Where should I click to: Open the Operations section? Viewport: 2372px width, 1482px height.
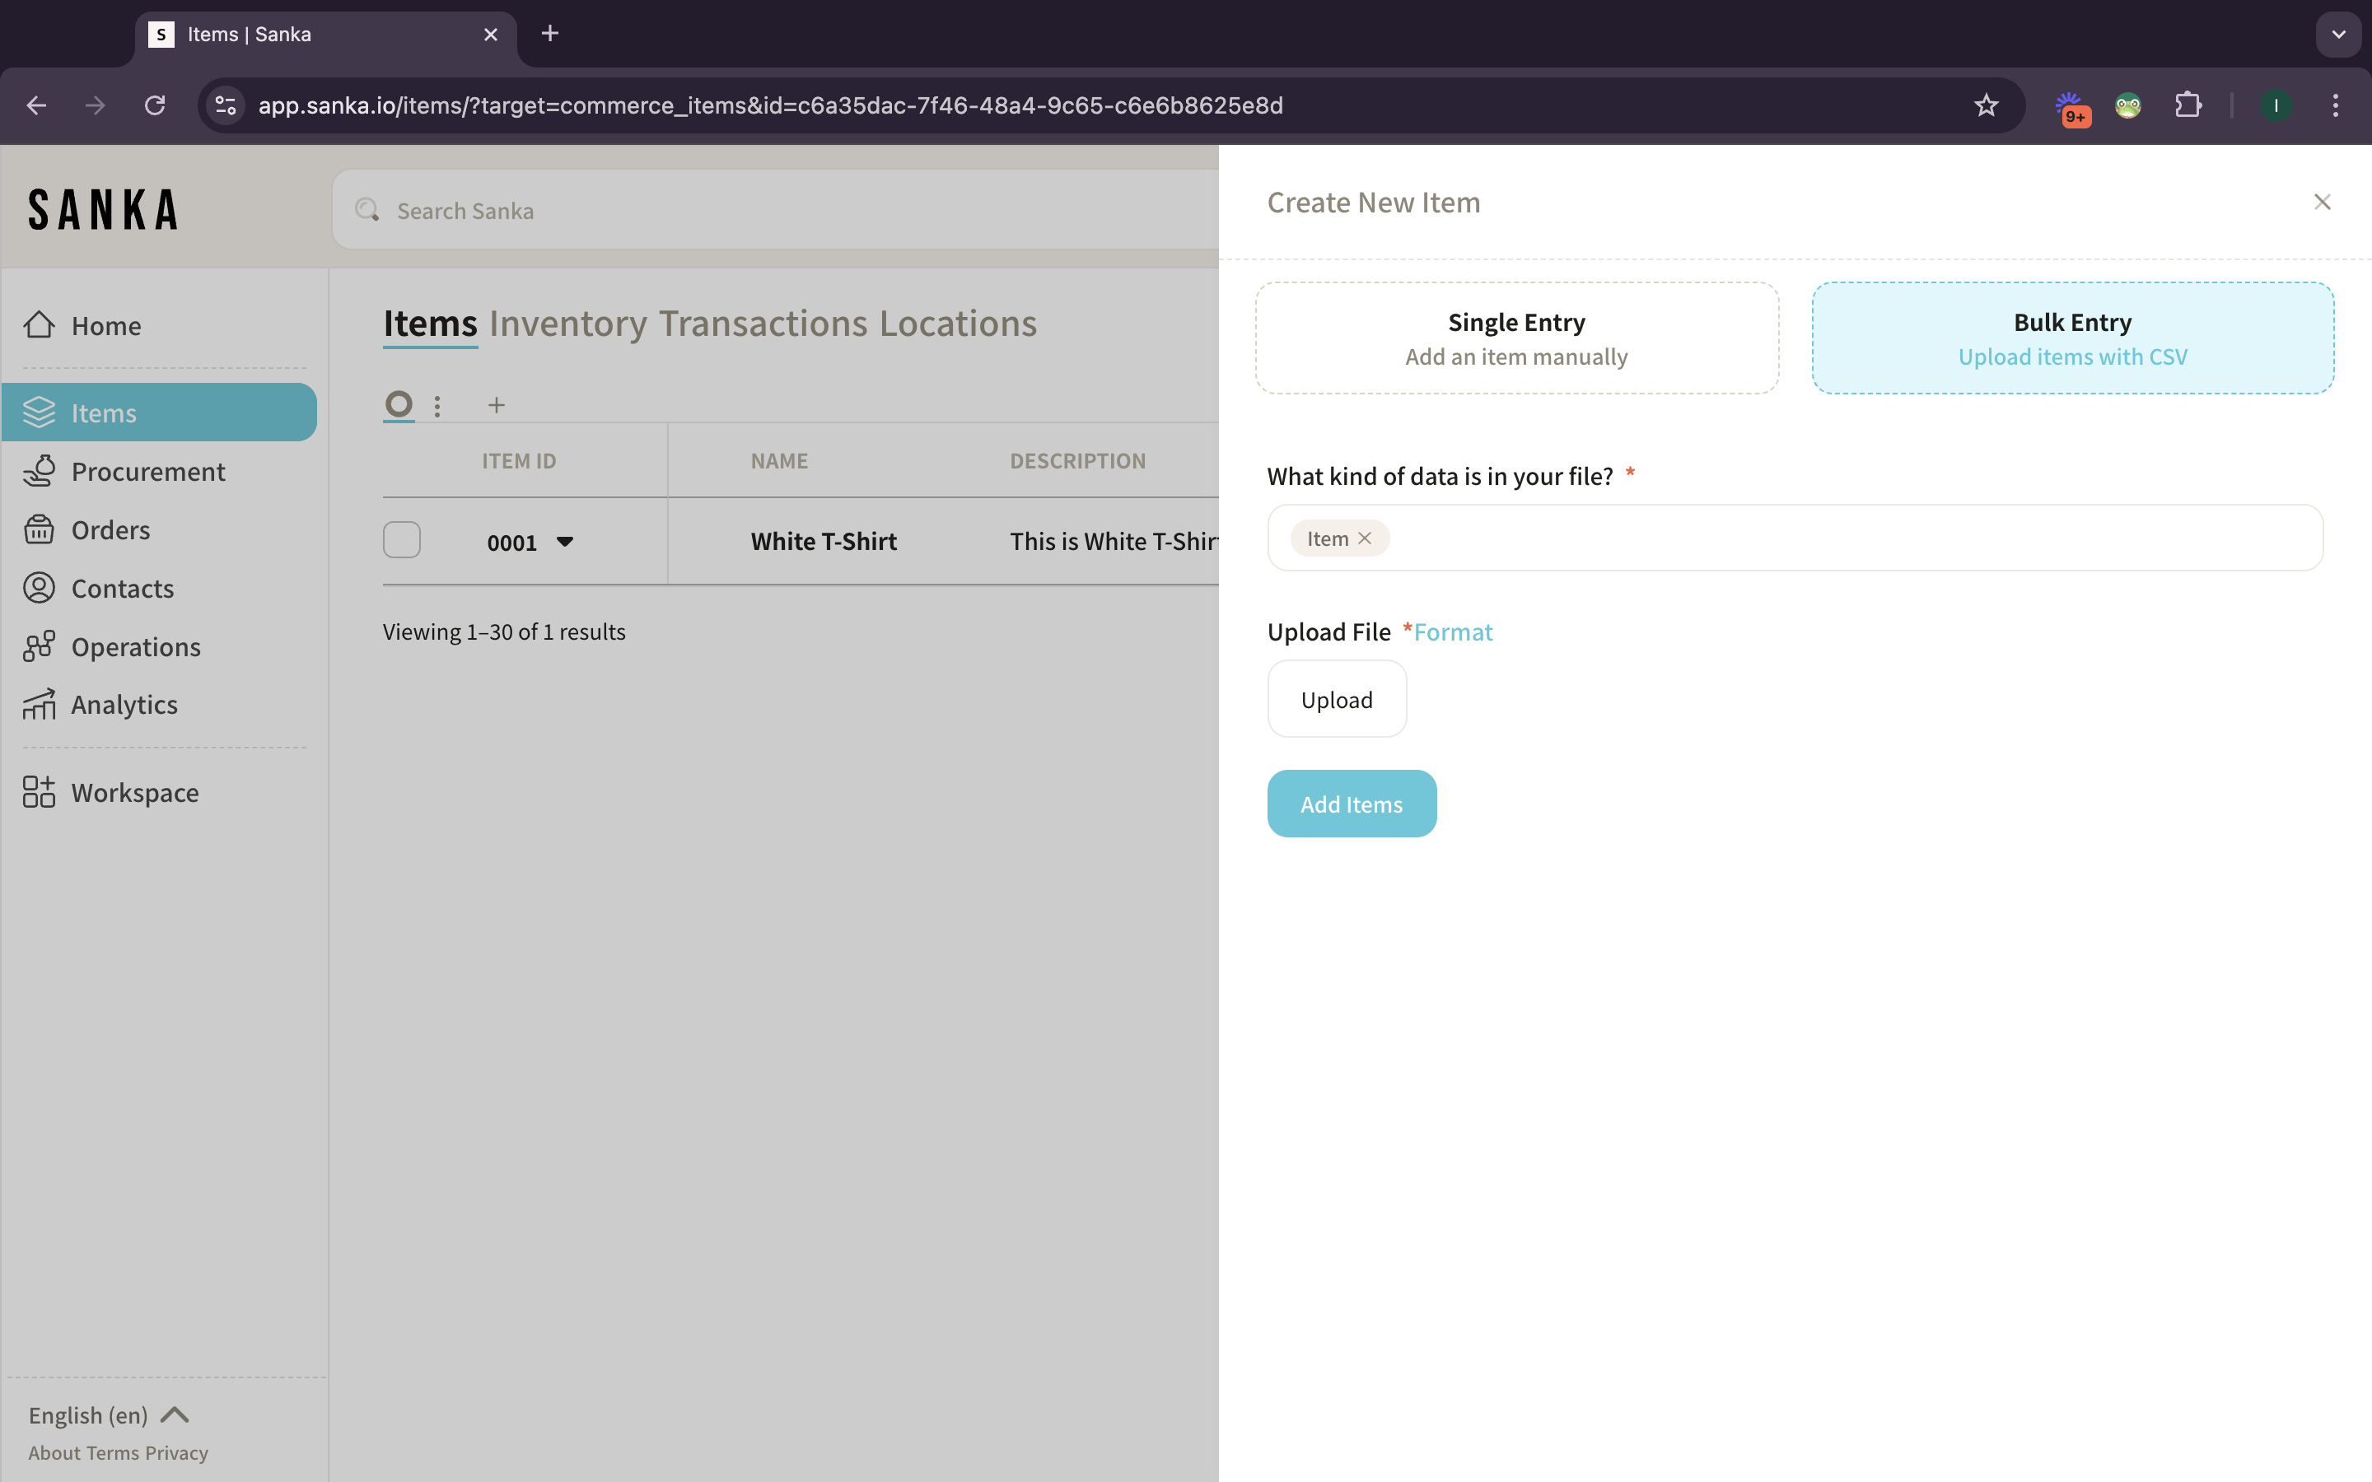[135, 647]
